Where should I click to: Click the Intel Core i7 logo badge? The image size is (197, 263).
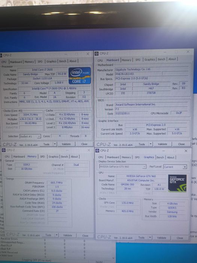point(80,76)
